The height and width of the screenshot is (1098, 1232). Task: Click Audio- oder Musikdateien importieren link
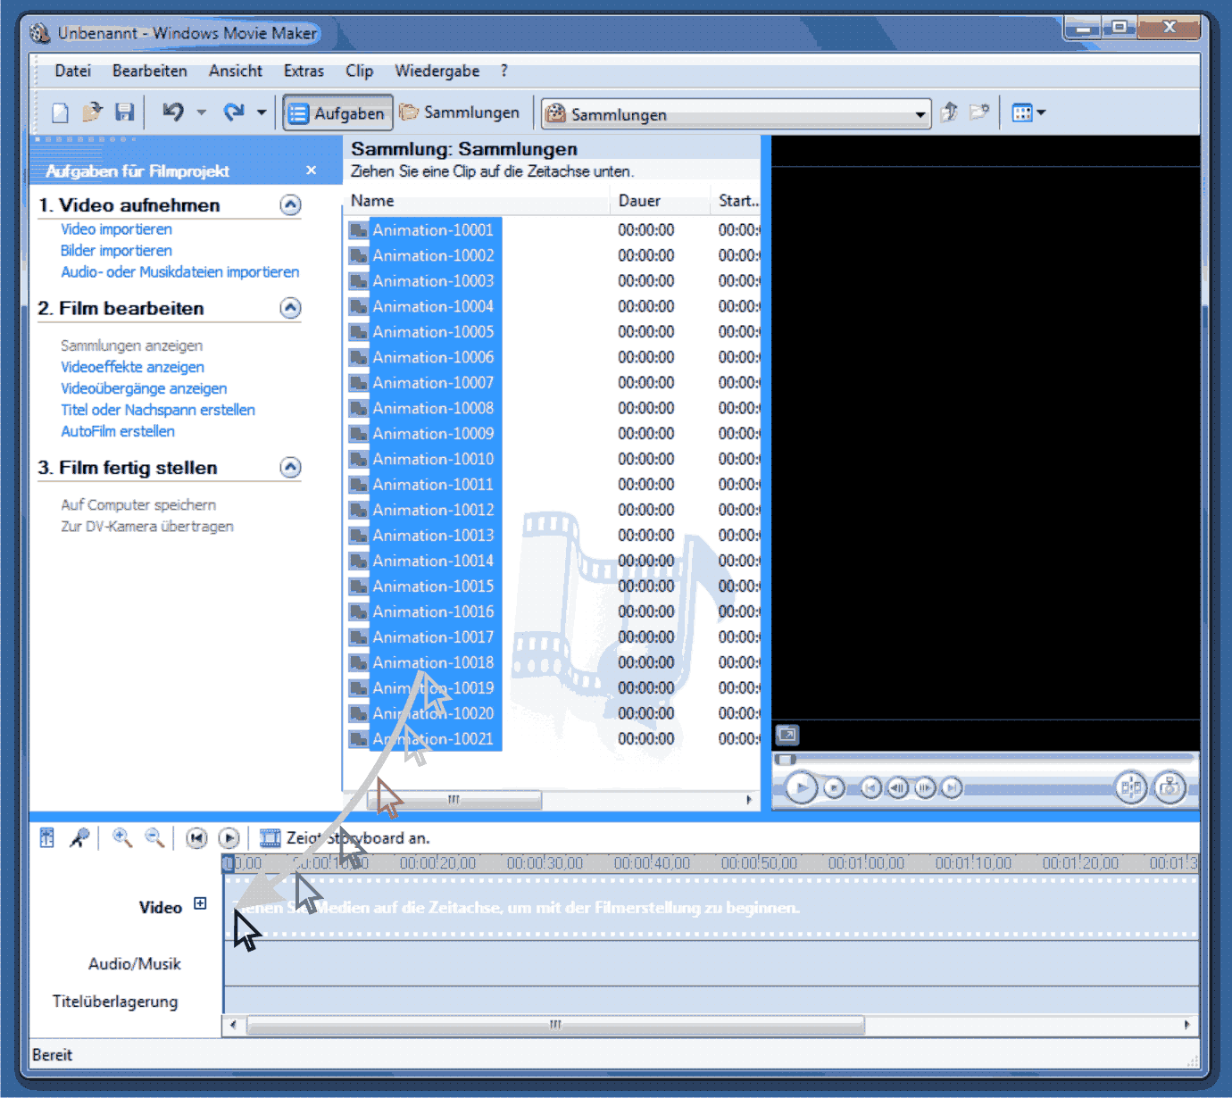179,272
